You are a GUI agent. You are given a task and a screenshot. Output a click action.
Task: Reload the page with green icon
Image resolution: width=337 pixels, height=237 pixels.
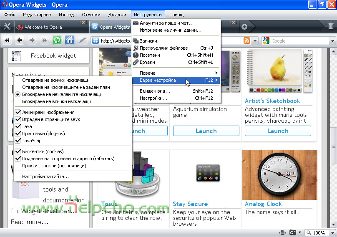[57, 40]
